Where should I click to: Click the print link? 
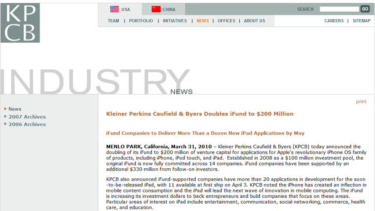[361, 101]
